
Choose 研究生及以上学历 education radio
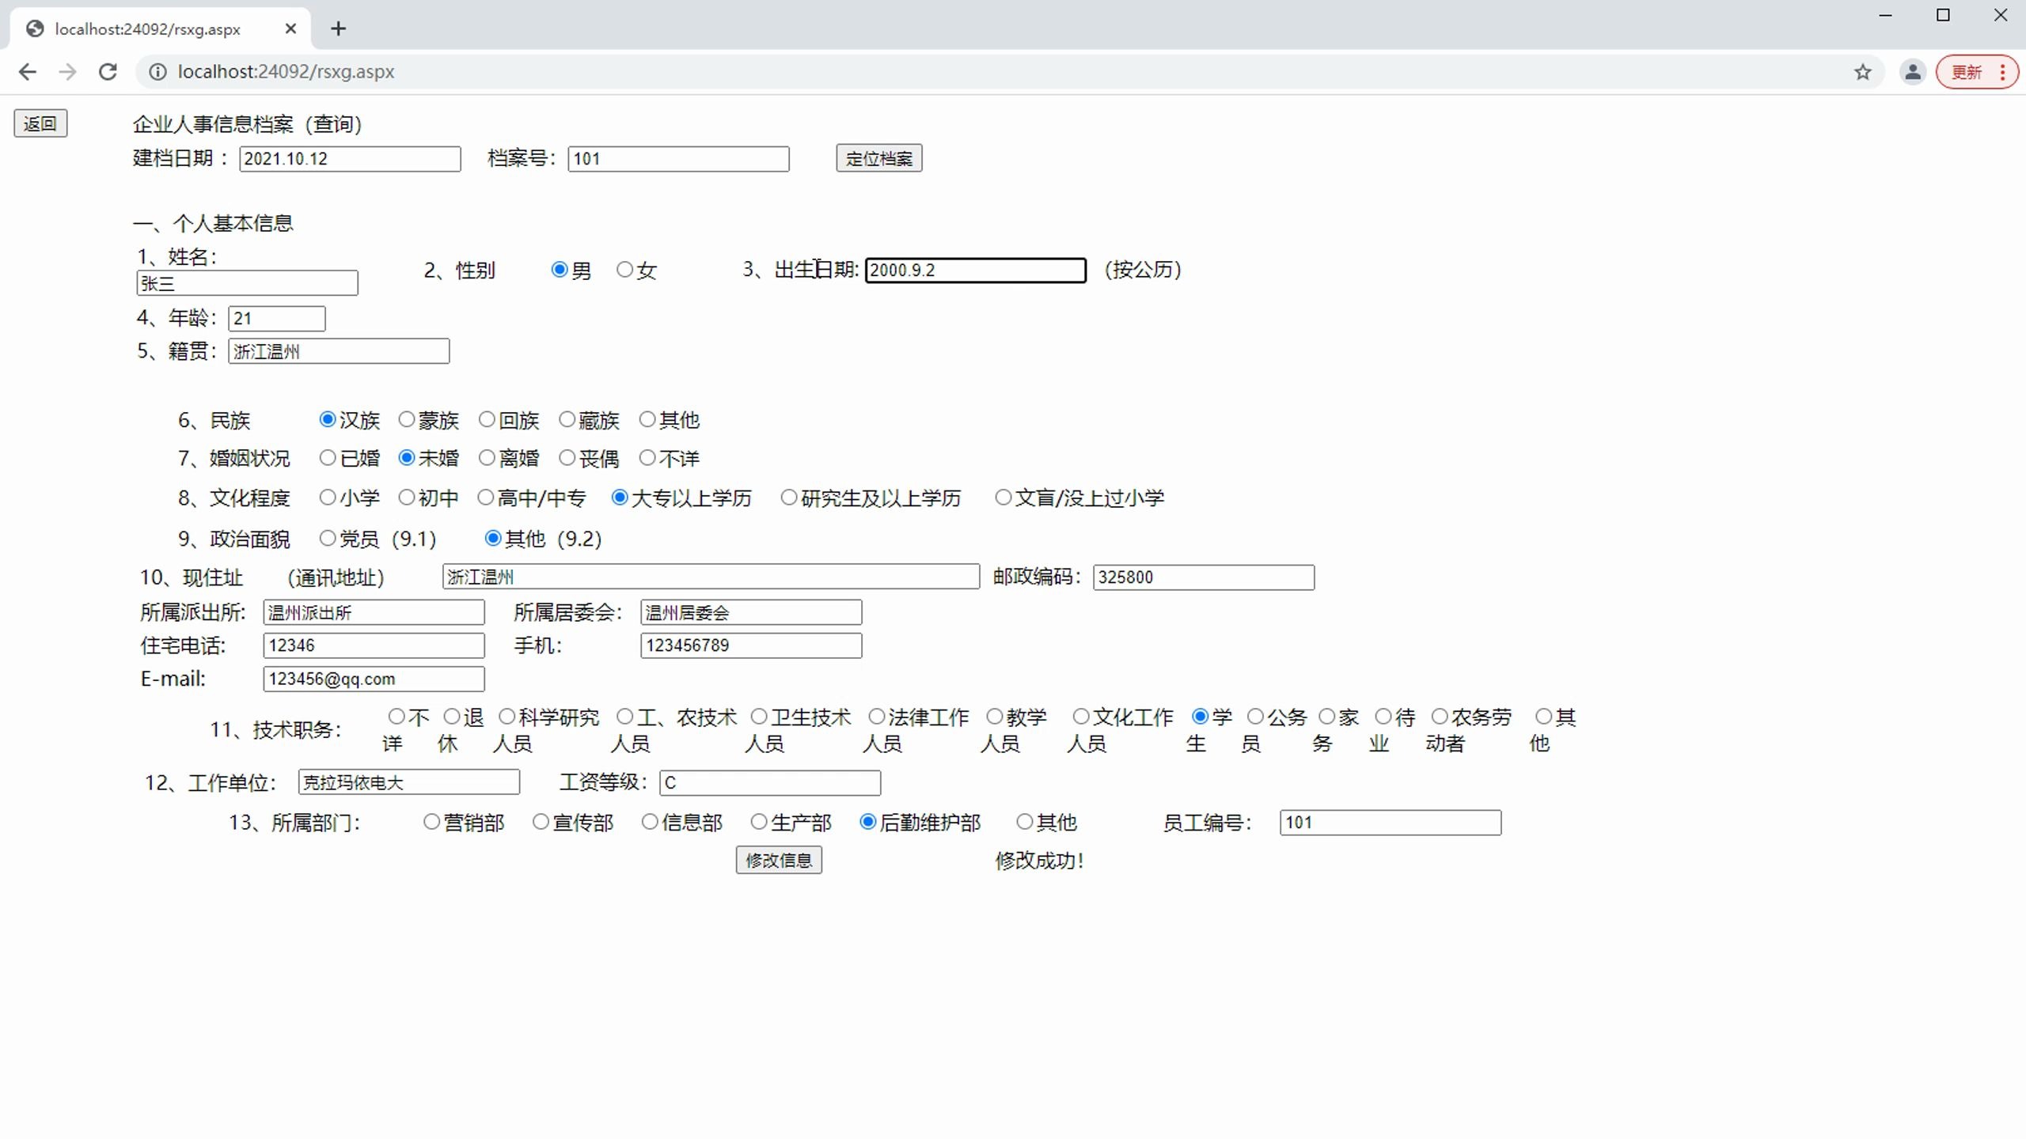788,497
